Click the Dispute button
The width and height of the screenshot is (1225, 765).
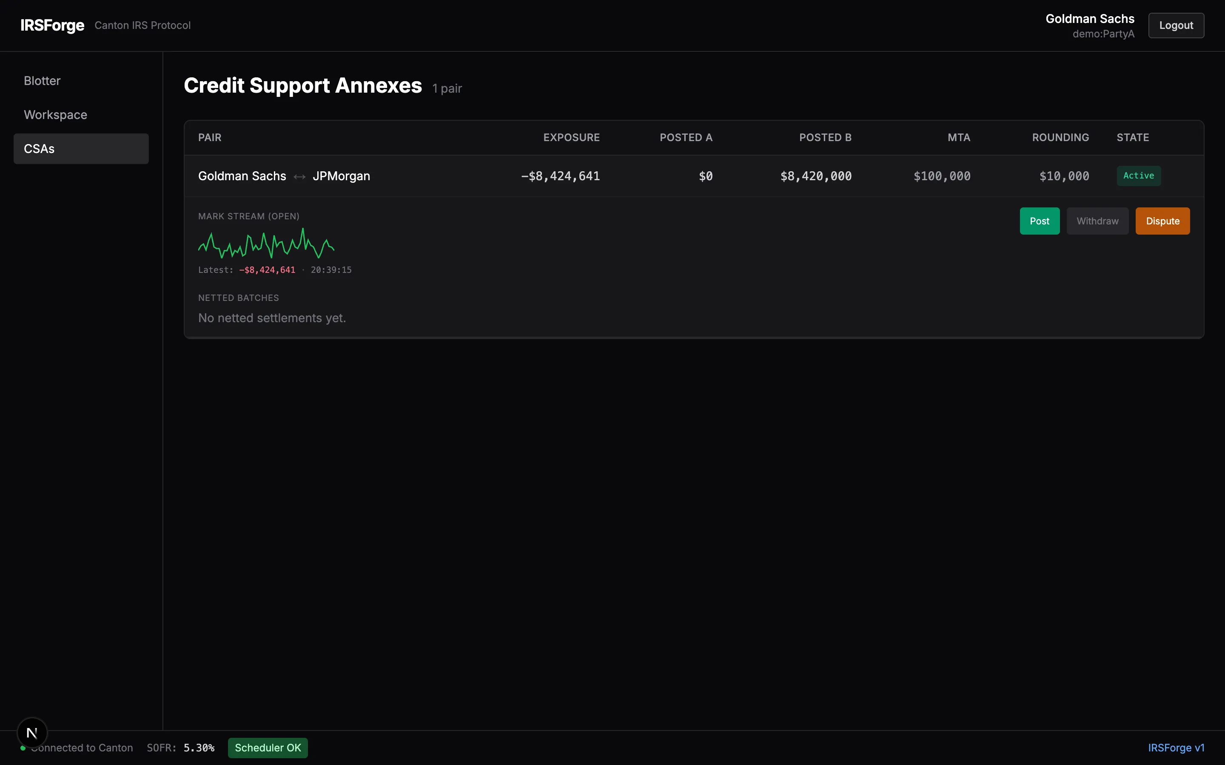(x=1162, y=221)
